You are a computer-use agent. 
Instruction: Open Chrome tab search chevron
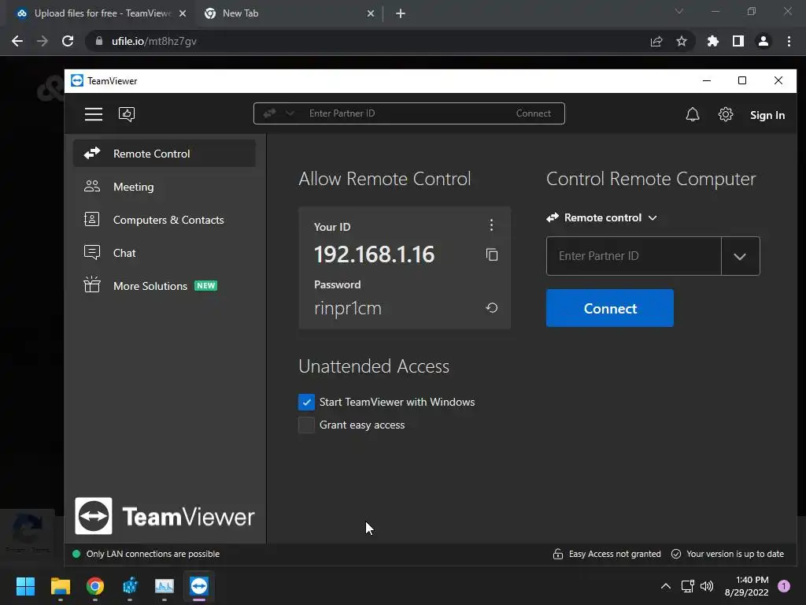[x=679, y=11]
